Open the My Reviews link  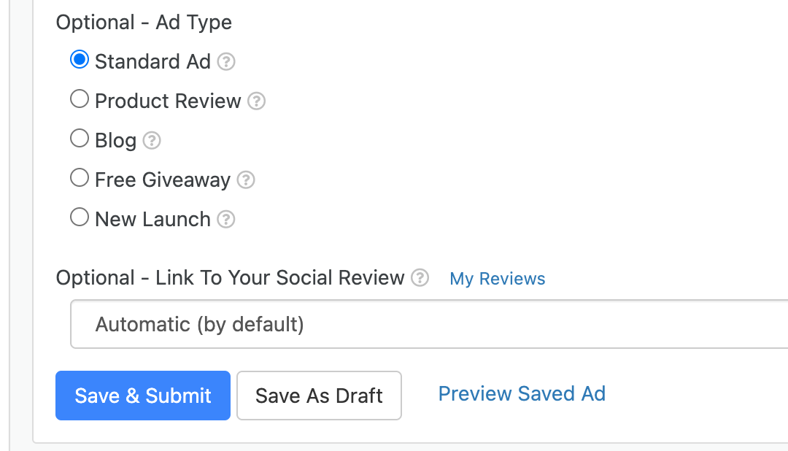click(498, 279)
